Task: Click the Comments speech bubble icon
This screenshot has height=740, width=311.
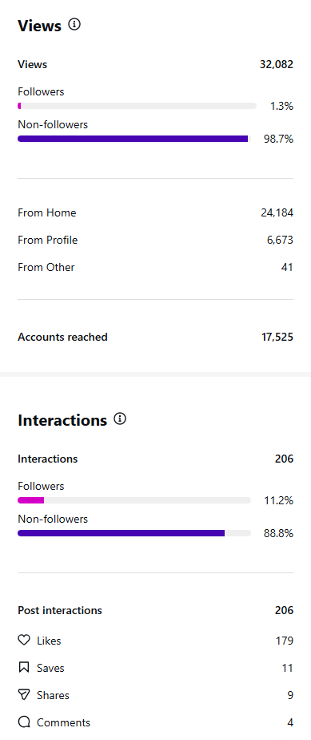Action: [23, 722]
